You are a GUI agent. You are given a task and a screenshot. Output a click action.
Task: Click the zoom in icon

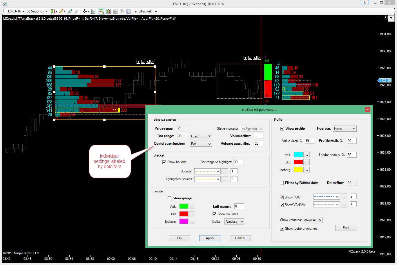pos(70,11)
